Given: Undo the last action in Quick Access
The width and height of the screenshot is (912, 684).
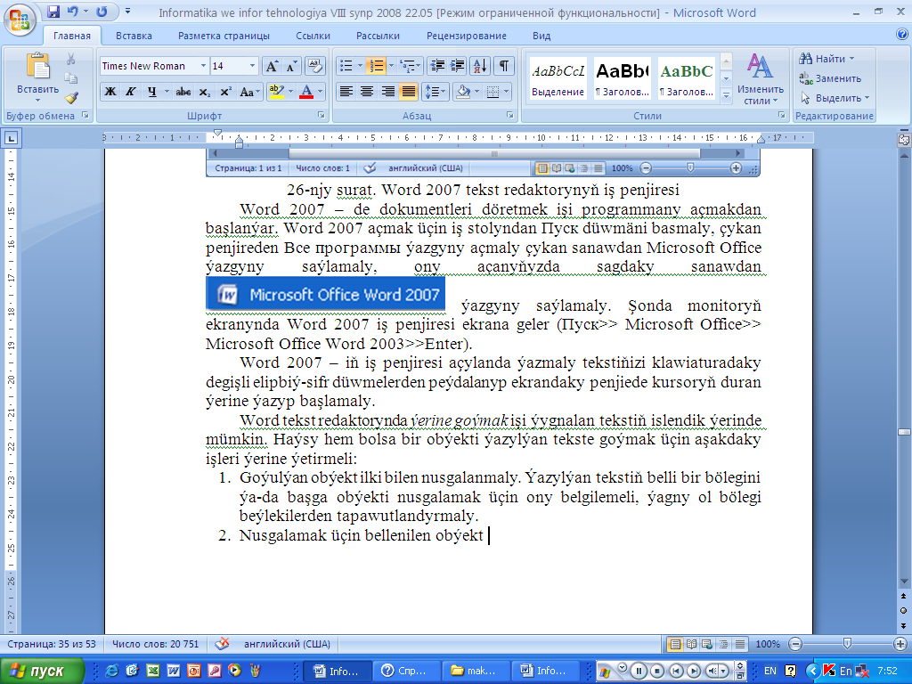Looking at the screenshot, I should pyautogui.click(x=73, y=12).
